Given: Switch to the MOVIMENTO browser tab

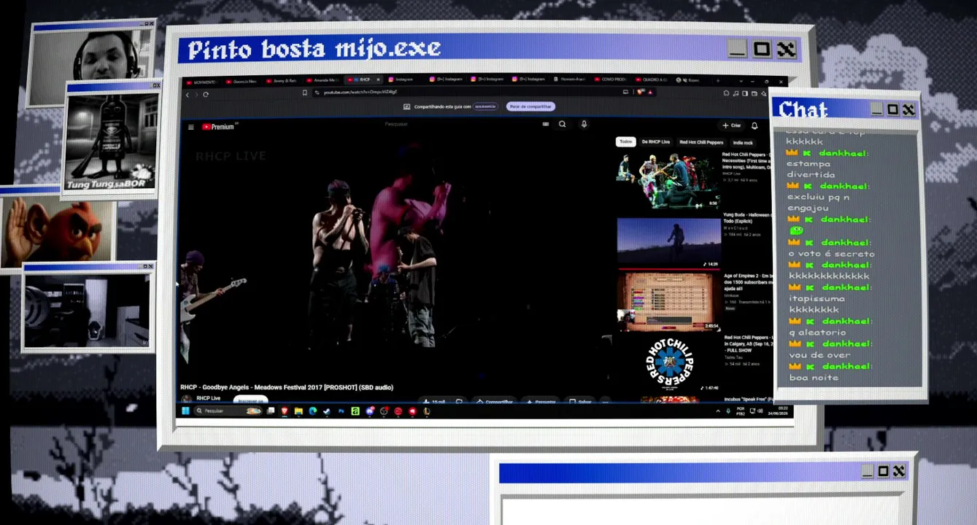Looking at the screenshot, I should pos(202,81).
